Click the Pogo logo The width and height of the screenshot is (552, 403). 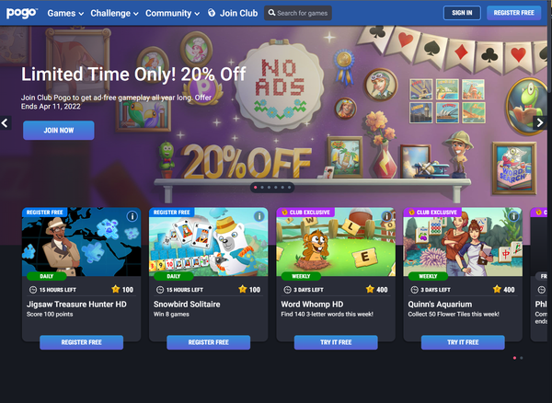[x=22, y=13]
